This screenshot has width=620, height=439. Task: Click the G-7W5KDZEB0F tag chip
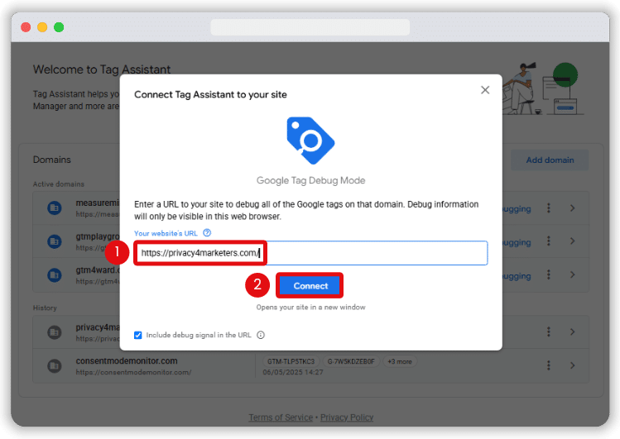pyautogui.click(x=351, y=361)
